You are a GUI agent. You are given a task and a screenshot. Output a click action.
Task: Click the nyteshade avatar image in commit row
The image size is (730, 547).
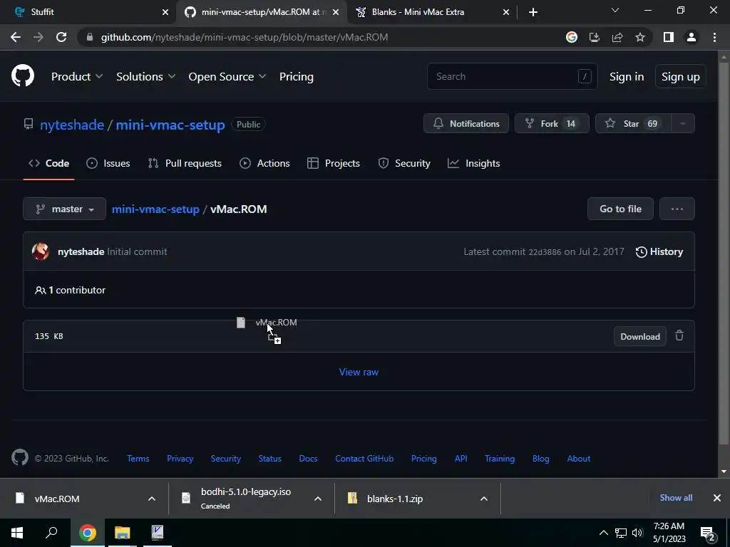(41, 251)
